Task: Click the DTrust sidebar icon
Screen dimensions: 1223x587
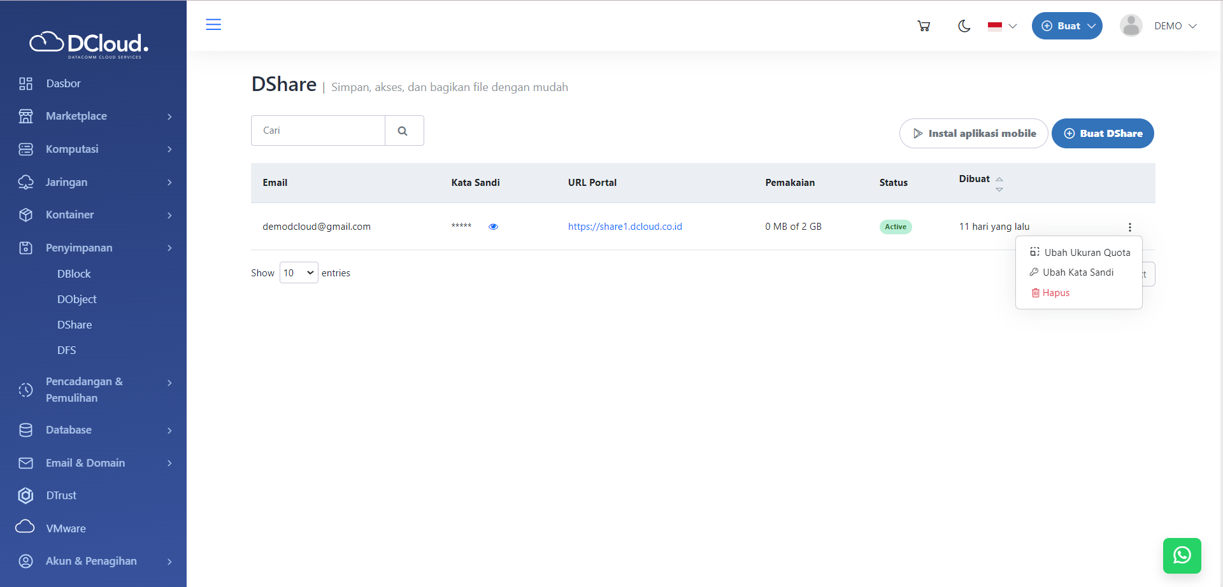Action: click(x=25, y=495)
